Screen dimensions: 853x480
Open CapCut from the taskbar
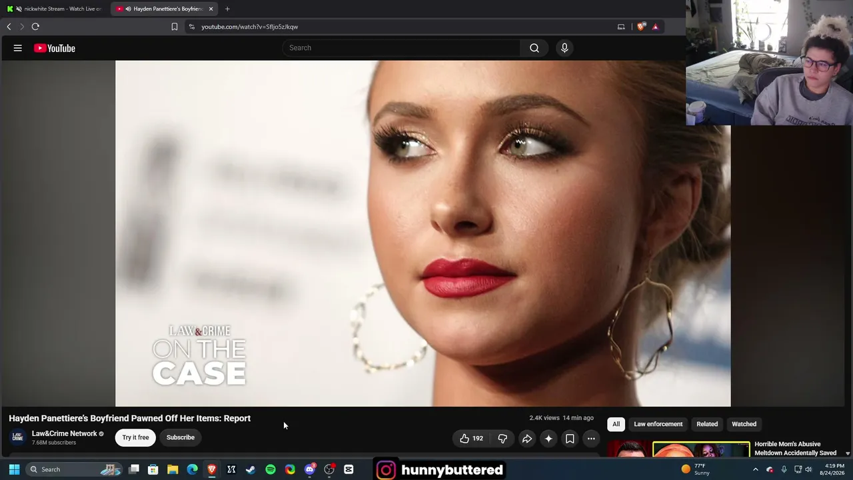[x=349, y=469]
